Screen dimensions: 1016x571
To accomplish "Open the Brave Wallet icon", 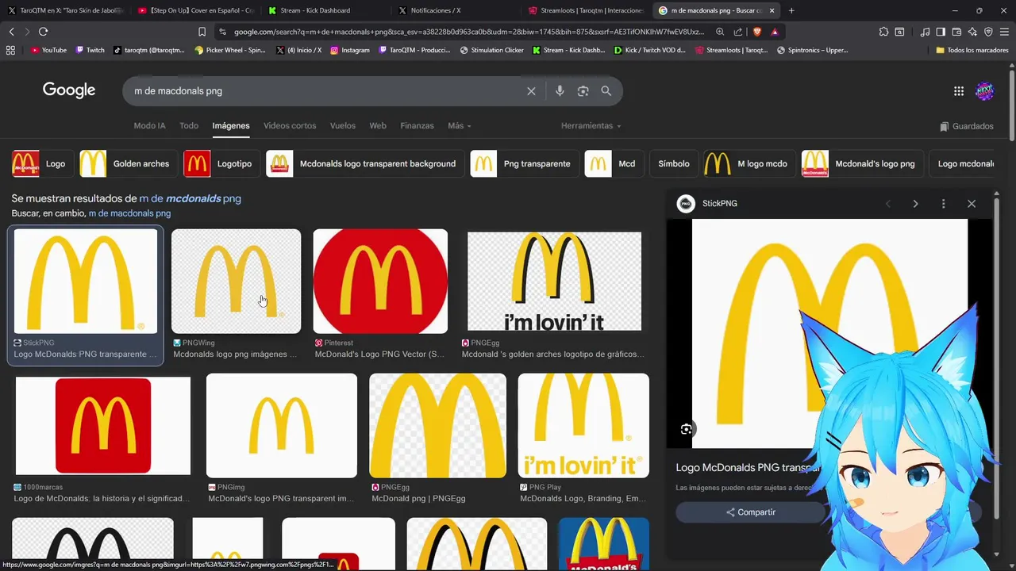I will [x=956, y=32].
